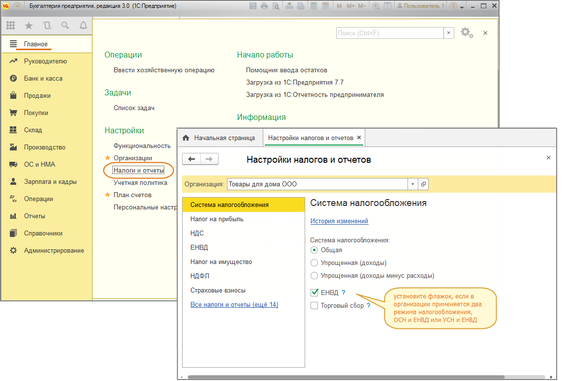Viewport: 567px width, 381px height.
Task: Click the back arrow navigation button
Action: click(x=192, y=159)
